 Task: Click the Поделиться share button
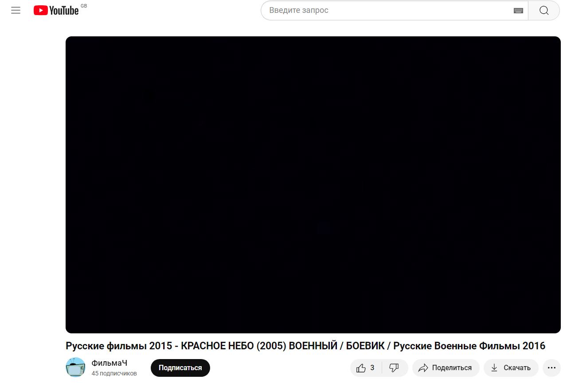[446, 368]
